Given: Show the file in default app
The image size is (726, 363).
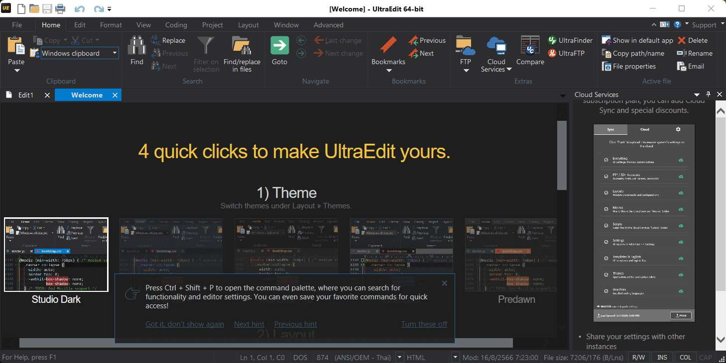Looking at the screenshot, I should tap(637, 40).
